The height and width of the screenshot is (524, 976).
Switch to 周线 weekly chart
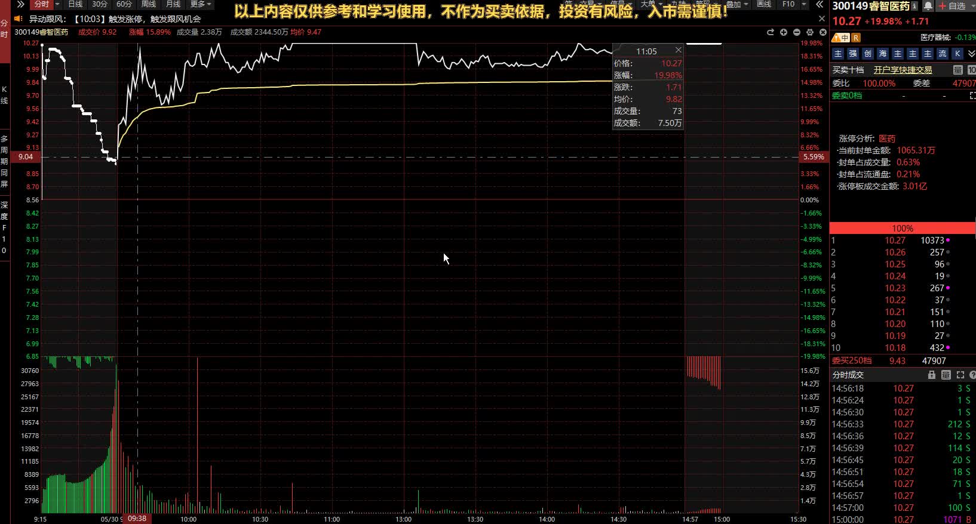pos(149,4)
